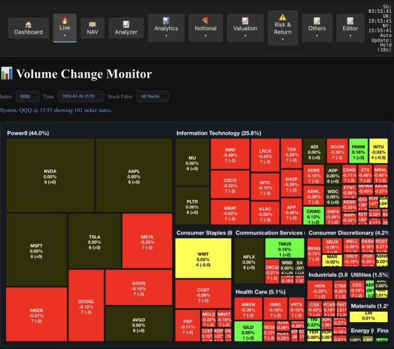
Task: Click the NAV money icon
Action: [92, 24]
